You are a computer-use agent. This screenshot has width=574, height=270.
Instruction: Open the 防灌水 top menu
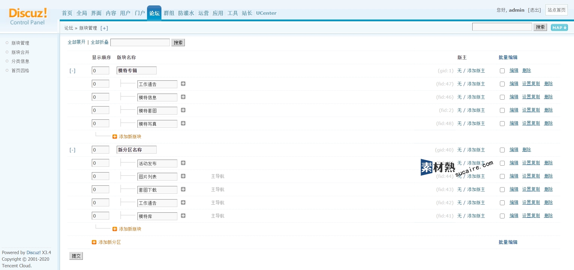186,13
